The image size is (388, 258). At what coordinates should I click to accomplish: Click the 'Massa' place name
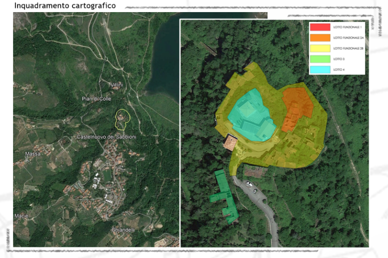point(33,154)
